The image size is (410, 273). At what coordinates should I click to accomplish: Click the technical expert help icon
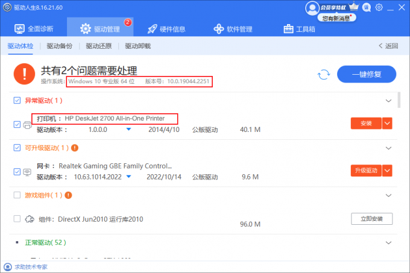7,266
